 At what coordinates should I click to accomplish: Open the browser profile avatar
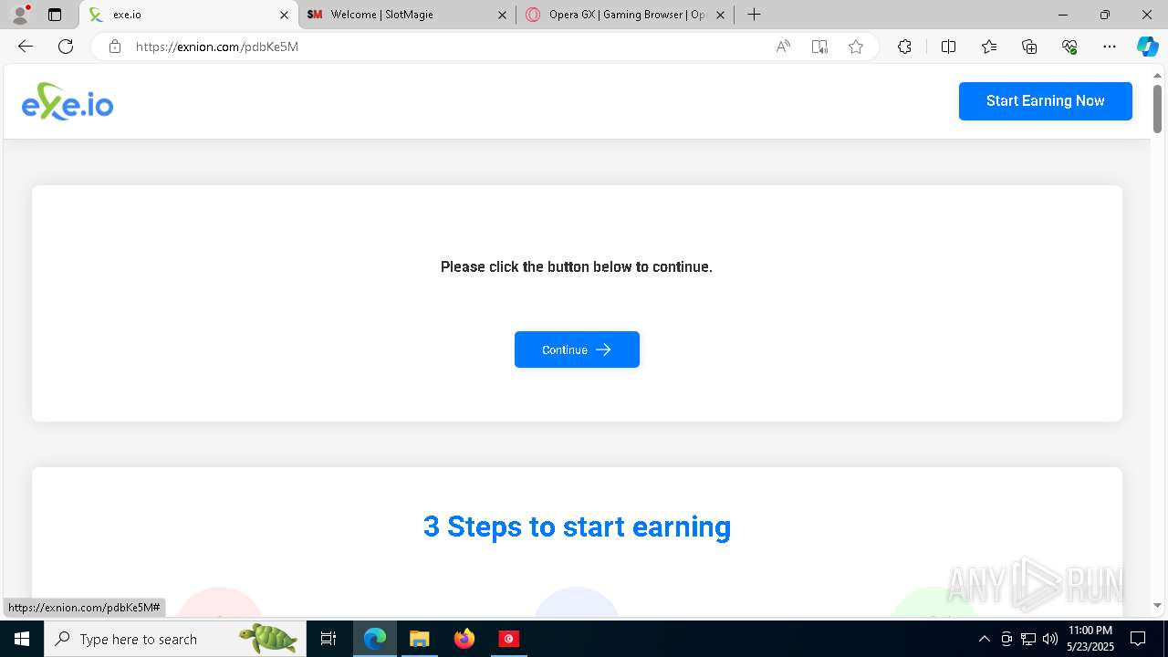[20, 15]
